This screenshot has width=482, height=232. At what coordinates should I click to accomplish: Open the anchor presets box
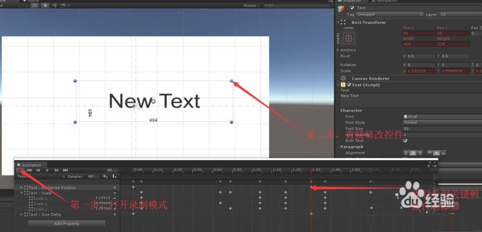click(348, 38)
